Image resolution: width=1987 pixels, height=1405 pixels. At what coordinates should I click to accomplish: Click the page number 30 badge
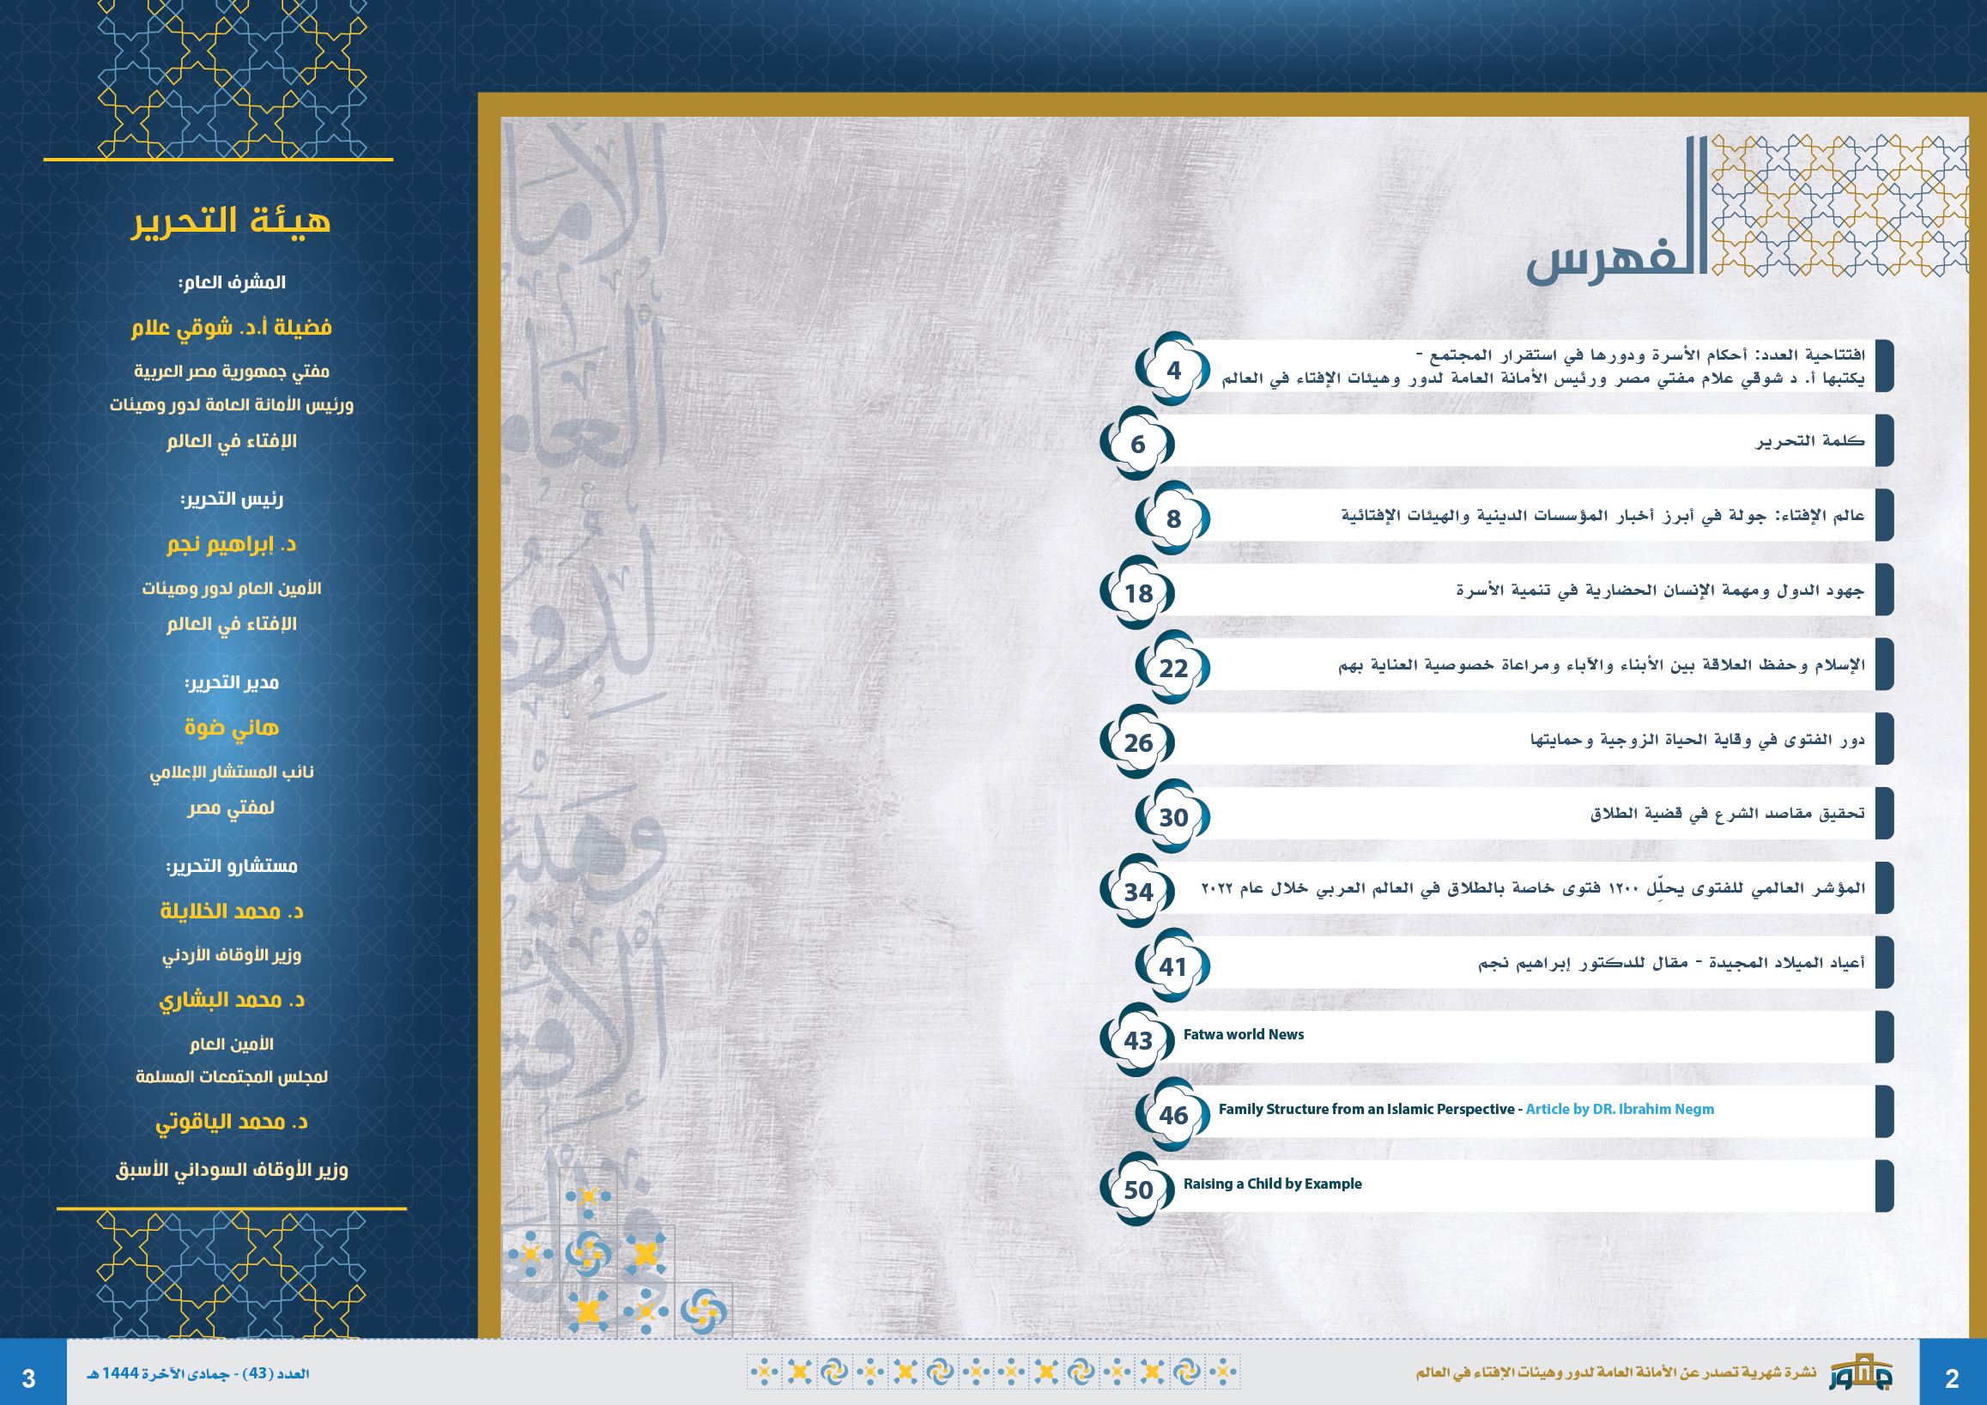click(1172, 818)
